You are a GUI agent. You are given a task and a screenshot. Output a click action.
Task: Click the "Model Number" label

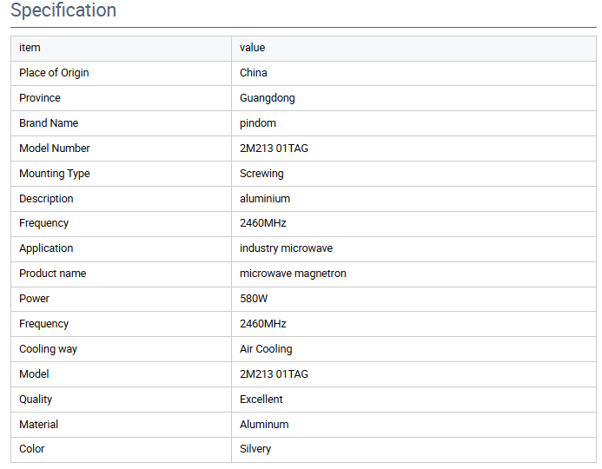click(x=55, y=149)
